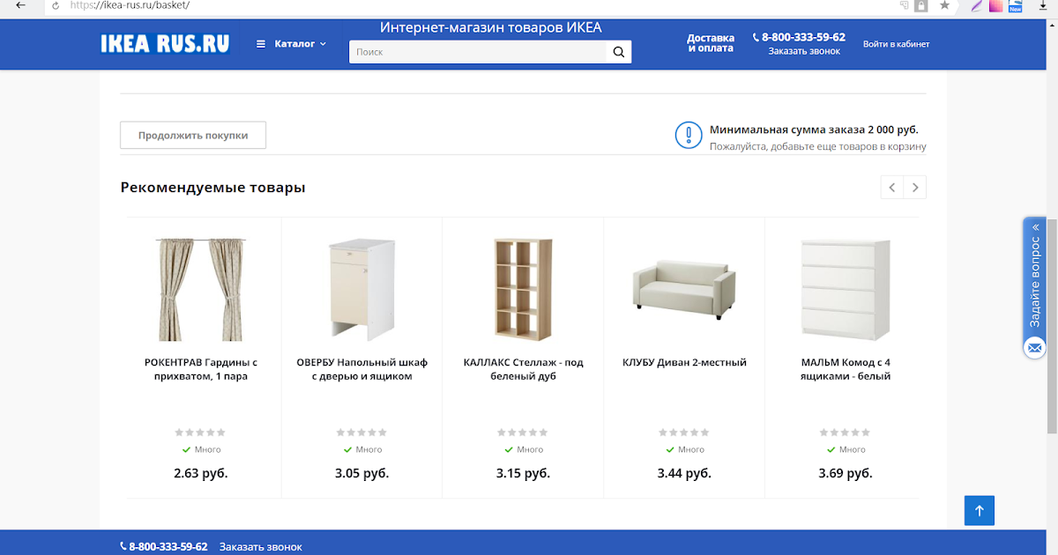The height and width of the screenshot is (555, 1058).
Task: Open КАЛЛАКС shelving unit image
Action: [x=523, y=289]
